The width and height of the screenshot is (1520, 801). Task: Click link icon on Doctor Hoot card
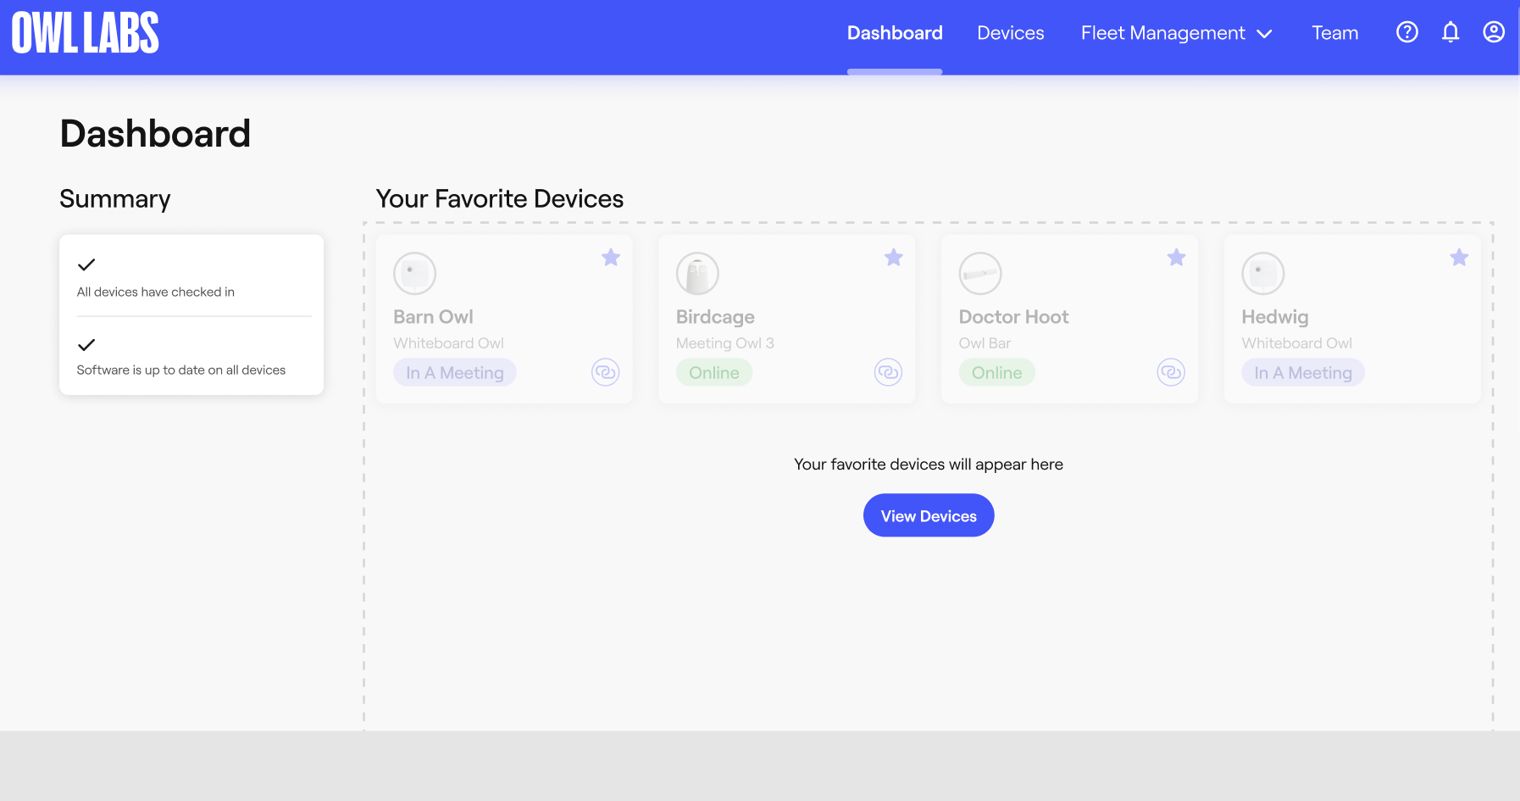pos(1171,372)
